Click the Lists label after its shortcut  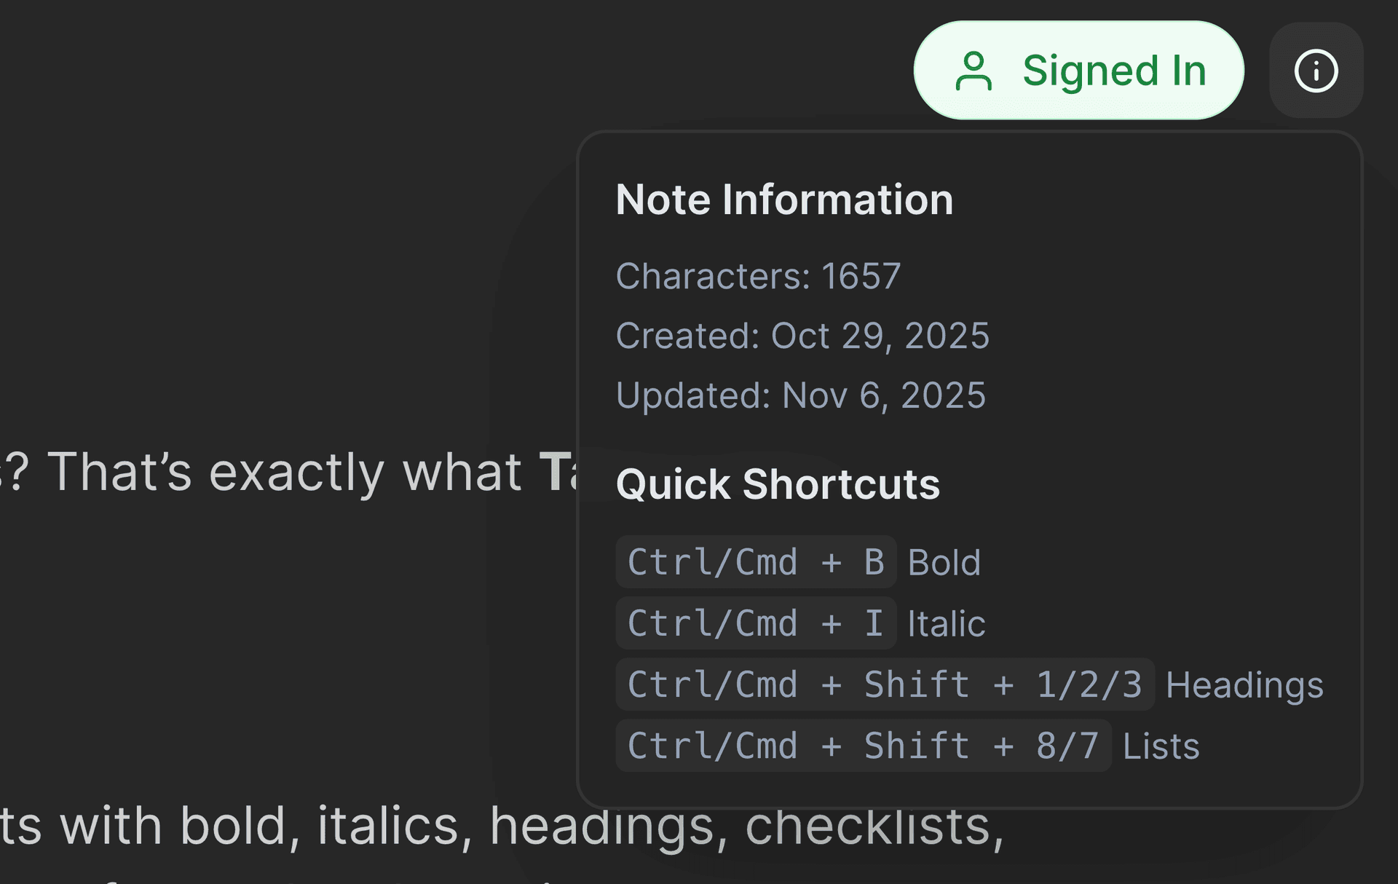tap(1161, 745)
